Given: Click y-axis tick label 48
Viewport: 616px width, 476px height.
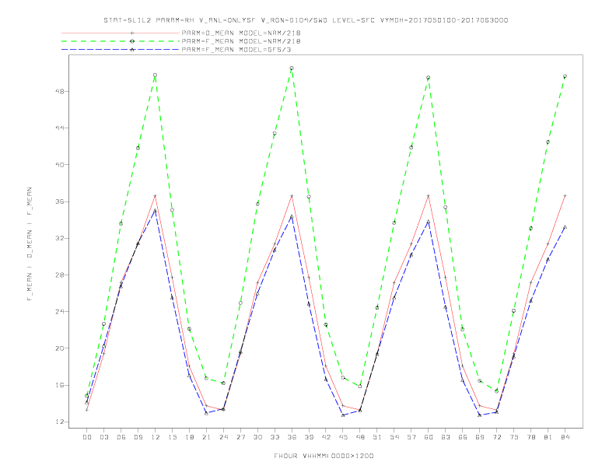Looking at the screenshot, I should click(60, 92).
